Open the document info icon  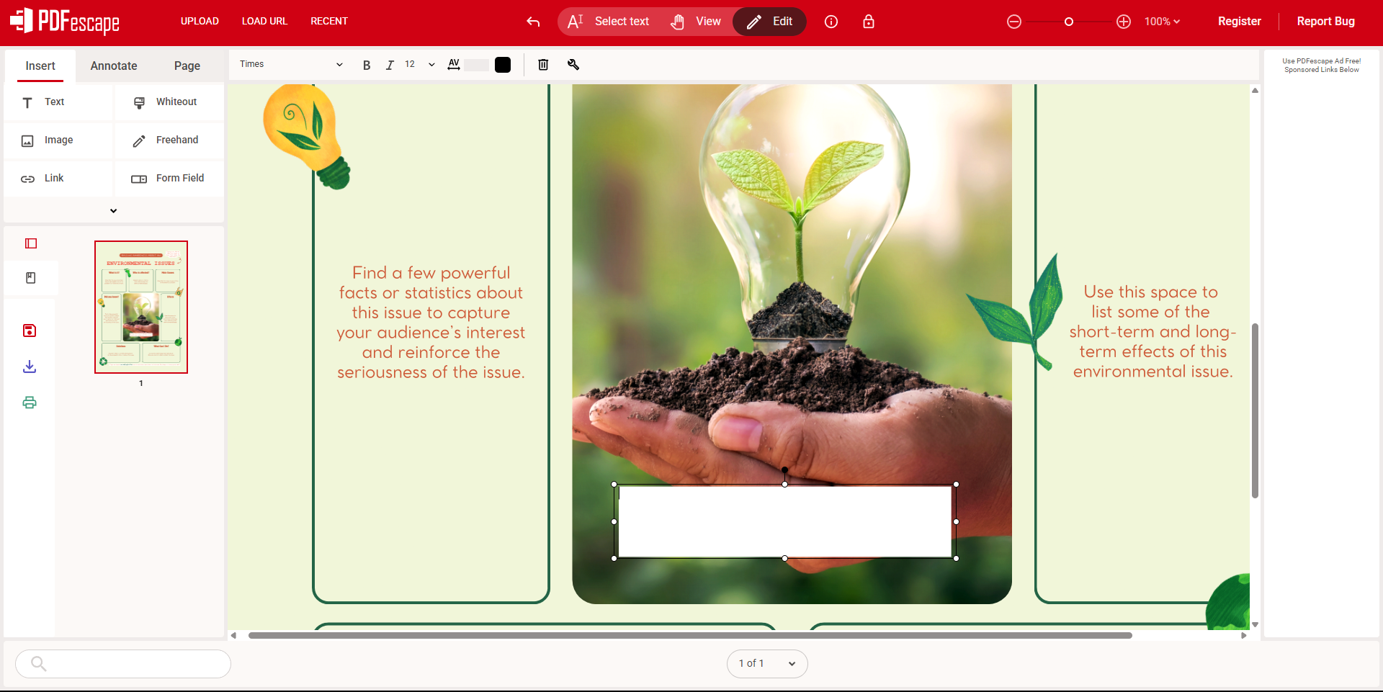[831, 22]
